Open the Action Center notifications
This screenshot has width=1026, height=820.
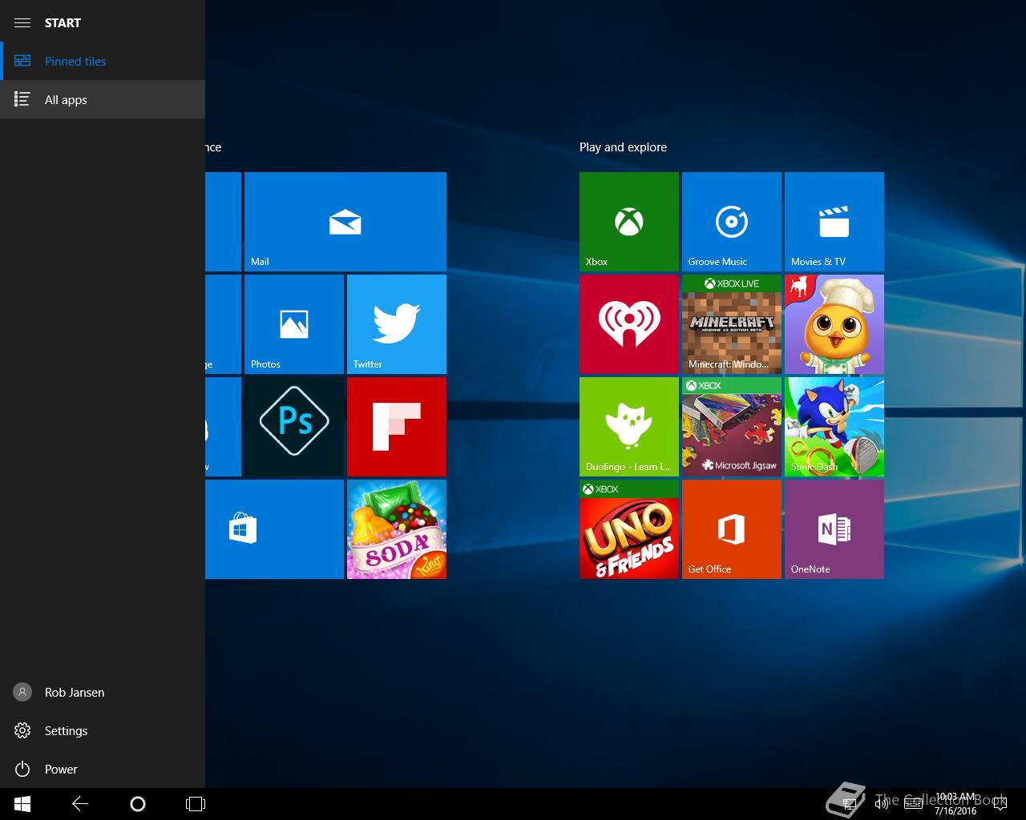click(1000, 804)
